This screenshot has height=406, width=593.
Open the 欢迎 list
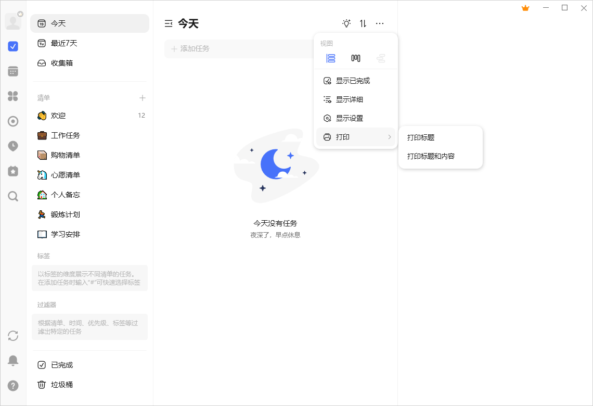[x=89, y=116]
